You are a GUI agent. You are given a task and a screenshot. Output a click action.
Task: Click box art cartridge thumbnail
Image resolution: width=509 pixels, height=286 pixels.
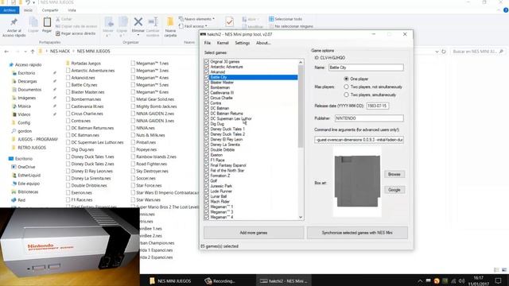pyautogui.click(x=357, y=181)
